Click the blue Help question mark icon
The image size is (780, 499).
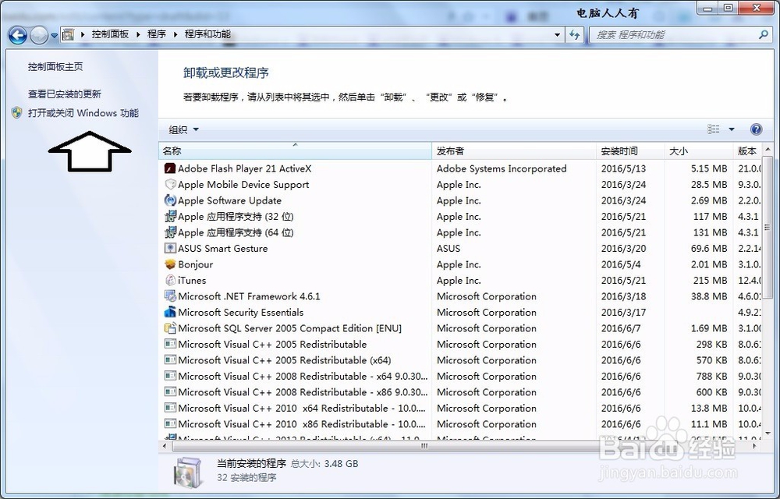pos(756,129)
